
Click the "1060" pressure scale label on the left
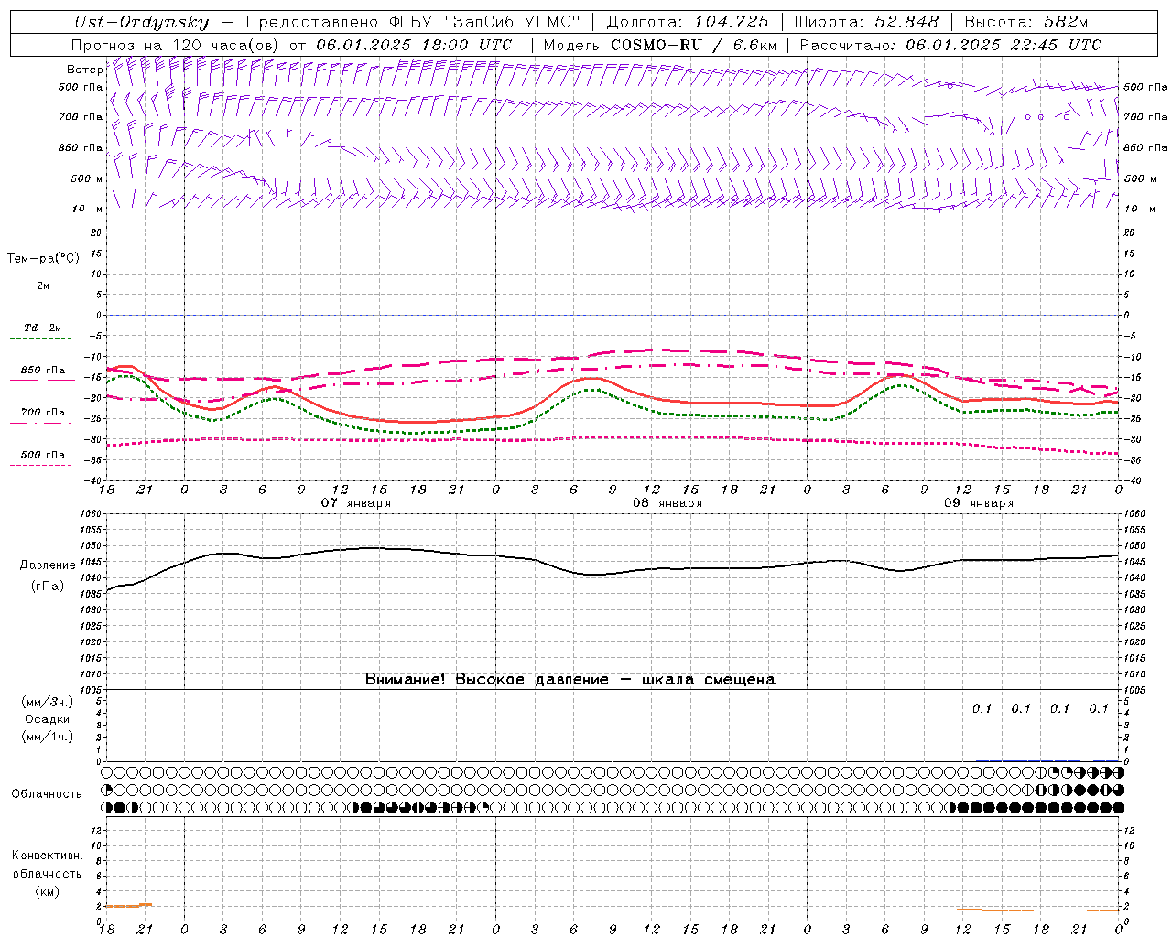pos(90,514)
